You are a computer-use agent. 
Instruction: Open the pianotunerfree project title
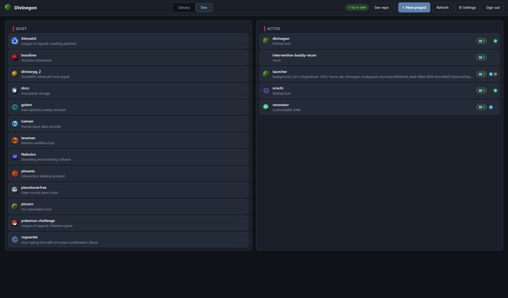(x=34, y=187)
